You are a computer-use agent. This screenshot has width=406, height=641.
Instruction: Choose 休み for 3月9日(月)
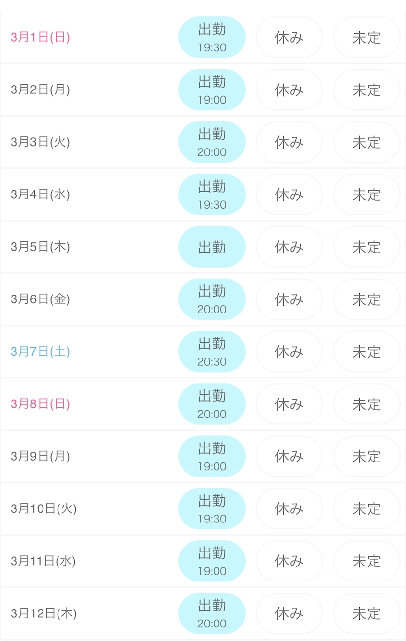[x=289, y=456]
